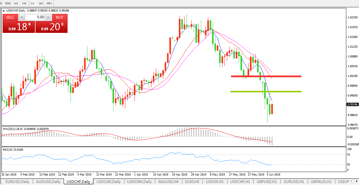Toggle the D1 daily timeframe

point(33,3)
